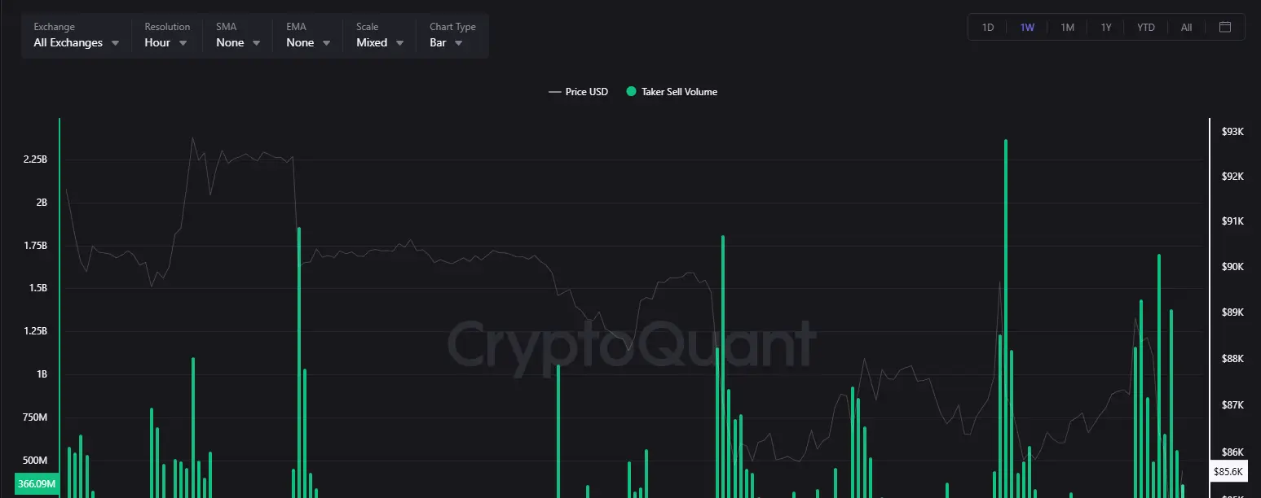1261x498 pixels.
Task: Select the YTD range button
Action: (x=1146, y=27)
